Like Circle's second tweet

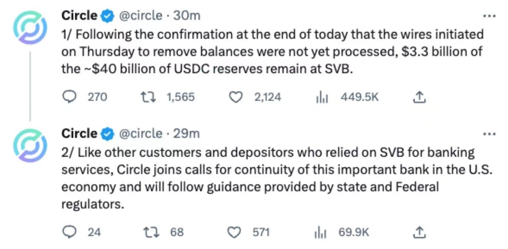click(x=234, y=232)
